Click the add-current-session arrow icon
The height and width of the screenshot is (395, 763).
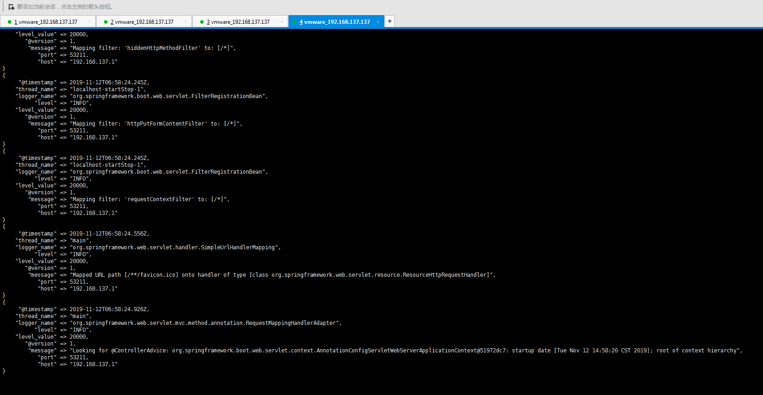(11, 7)
